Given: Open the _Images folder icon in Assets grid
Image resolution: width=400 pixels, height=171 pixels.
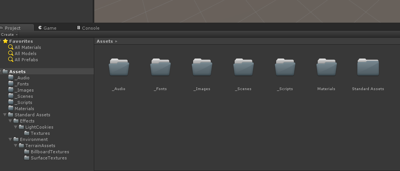Looking at the screenshot, I should coord(202,67).
